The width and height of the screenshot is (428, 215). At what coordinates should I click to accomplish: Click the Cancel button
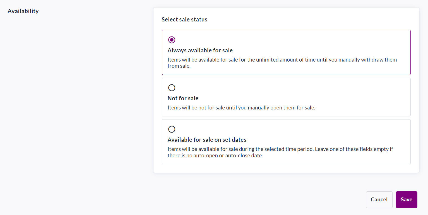379,199
